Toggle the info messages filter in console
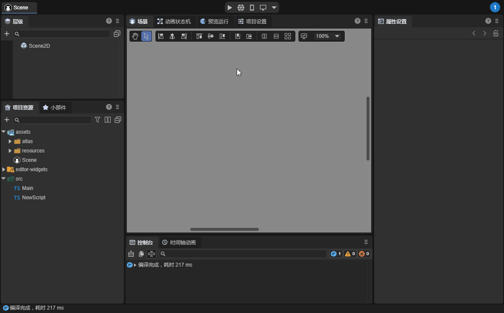 (336, 254)
